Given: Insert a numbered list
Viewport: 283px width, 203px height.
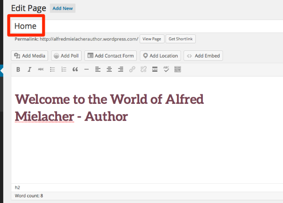Looking at the screenshot, I should pyautogui.click(x=64, y=69).
